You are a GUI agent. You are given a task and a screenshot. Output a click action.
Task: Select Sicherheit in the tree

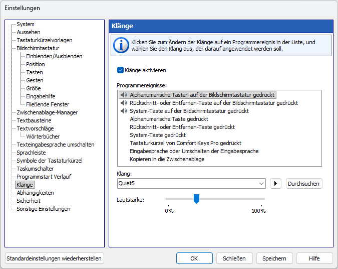pyautogui.click(x=29, y=201)
